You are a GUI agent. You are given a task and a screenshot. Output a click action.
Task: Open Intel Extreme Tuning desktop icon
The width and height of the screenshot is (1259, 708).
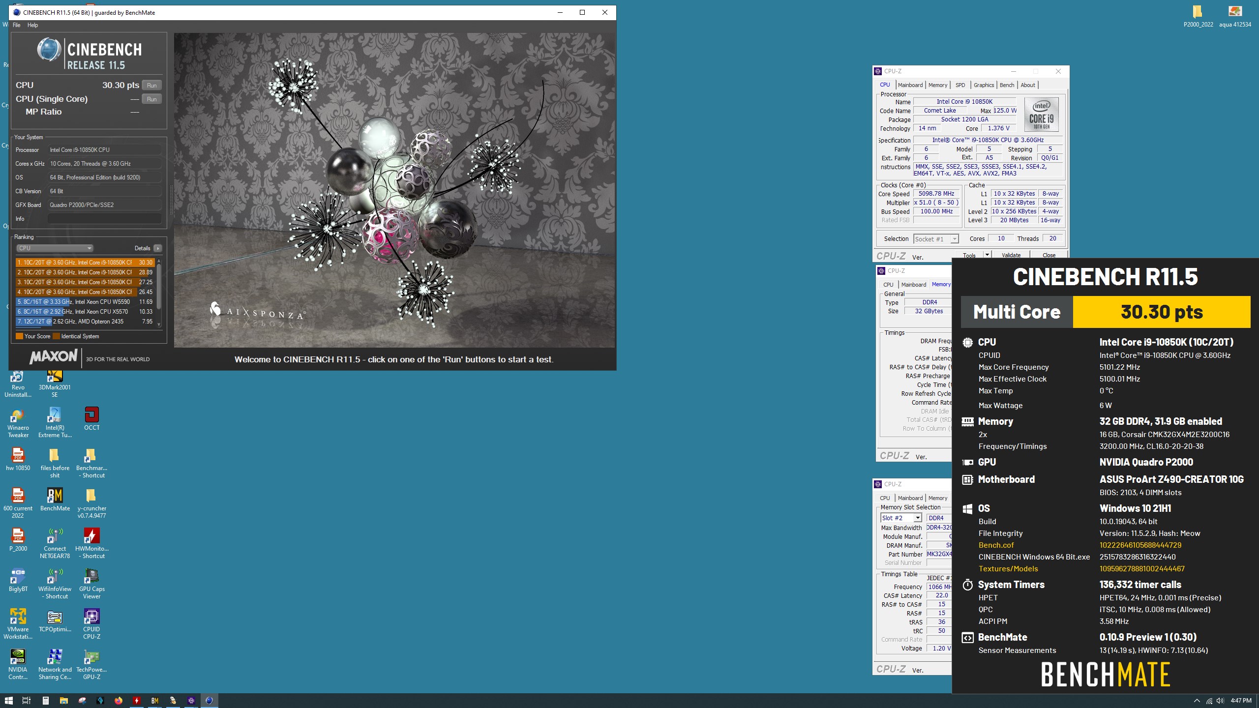tap(55, 423)
